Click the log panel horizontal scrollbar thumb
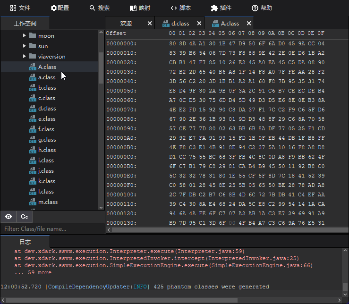This screenshot has height=304, width=349. click(x=121, y=300)
